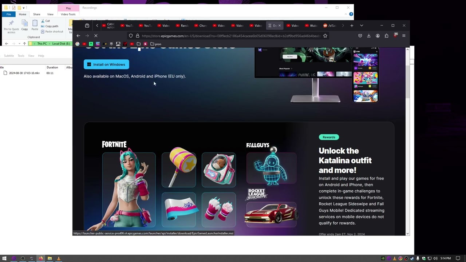The width and height of the screenshot is (466, 262).
Task: Click Copy in Explorer ribbon
Action: [x=24, y=25]
